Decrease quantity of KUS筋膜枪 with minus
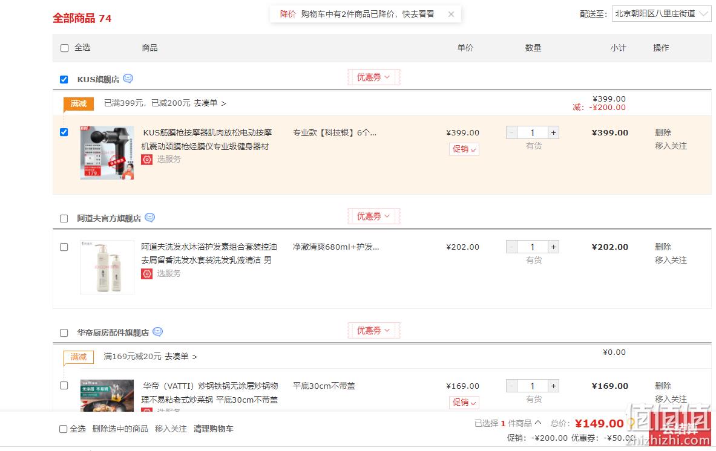Image resolution: width=716 pixels, height=451 pixels. (511, 133)
